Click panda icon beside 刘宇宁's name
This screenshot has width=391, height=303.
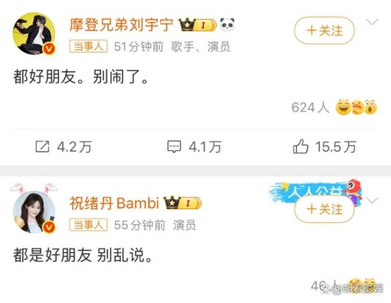click(x=227, y=25)
